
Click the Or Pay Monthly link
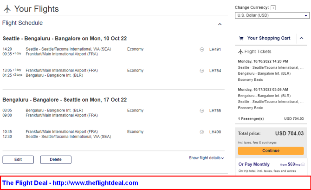[x=254, y=164]
